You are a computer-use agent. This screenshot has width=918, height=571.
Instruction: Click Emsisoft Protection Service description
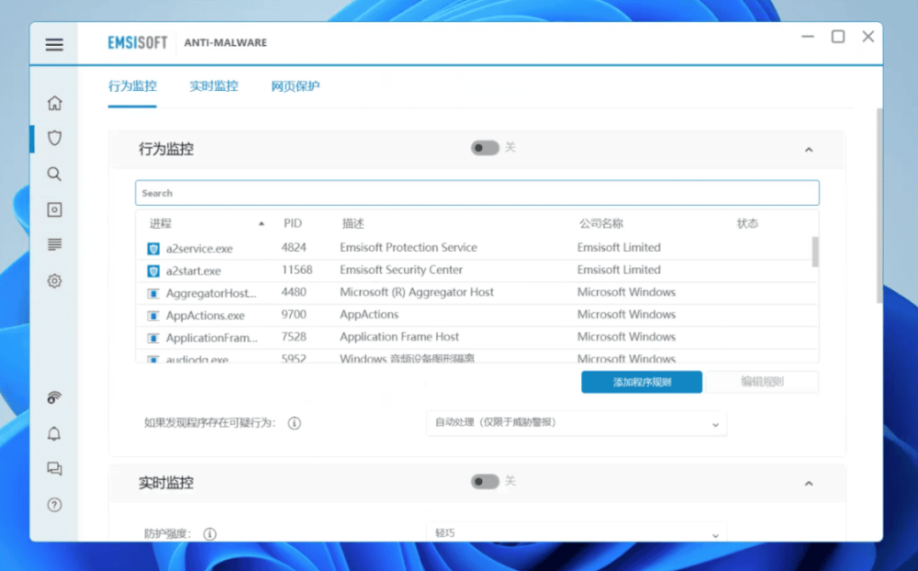pyautogui.click(x=409, y=247)
